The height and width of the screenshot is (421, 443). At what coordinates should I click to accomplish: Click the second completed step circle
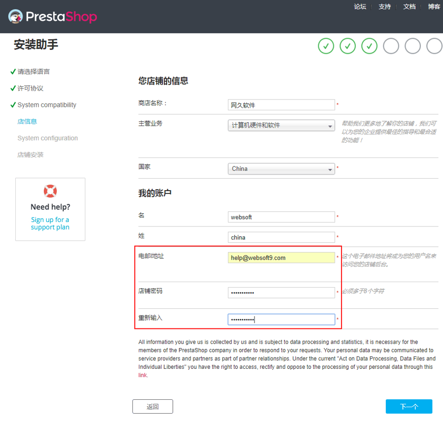coord(348,46)
